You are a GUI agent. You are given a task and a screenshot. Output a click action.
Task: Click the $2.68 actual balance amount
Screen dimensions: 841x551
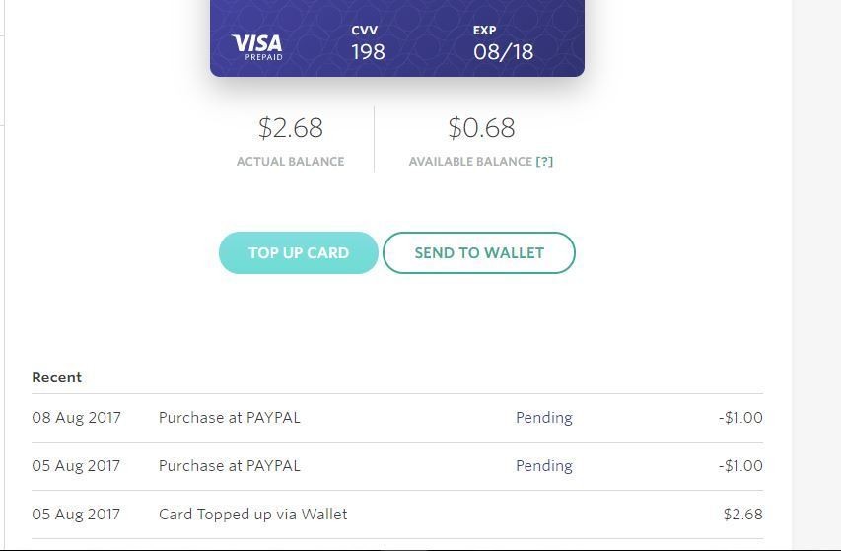tap(290, 128)
